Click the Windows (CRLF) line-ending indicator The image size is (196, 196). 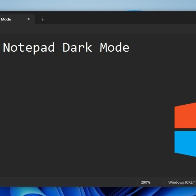tap(182, 182)
